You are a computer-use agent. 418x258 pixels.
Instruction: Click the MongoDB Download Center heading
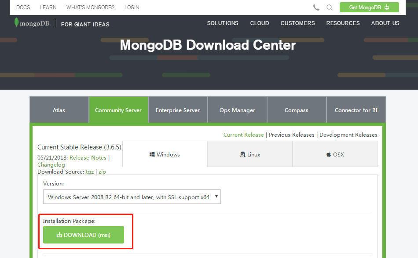click(x=208, y=45)
